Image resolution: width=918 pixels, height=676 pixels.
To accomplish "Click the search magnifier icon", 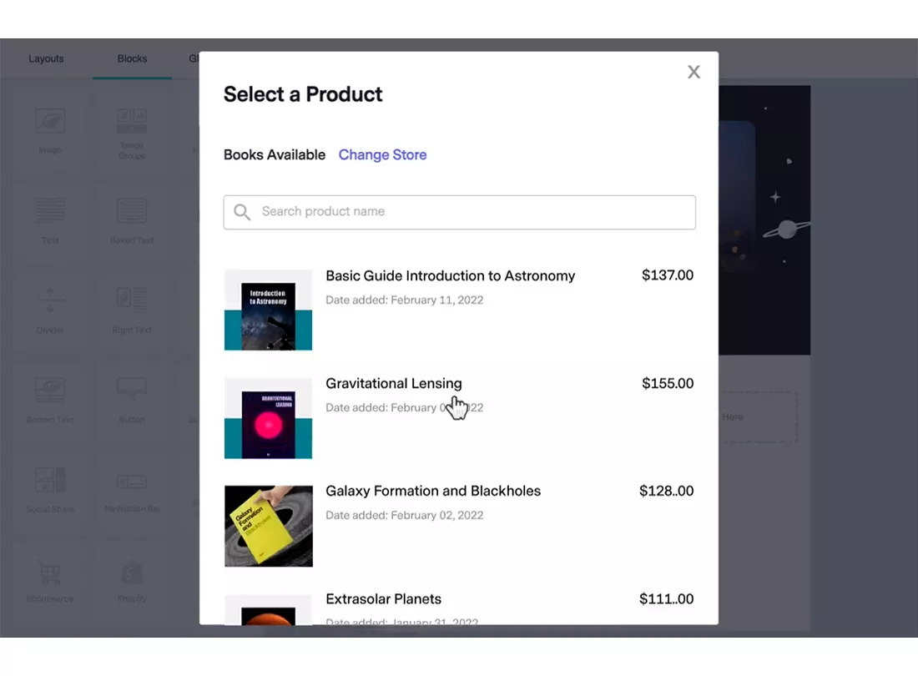I will 242,212.
